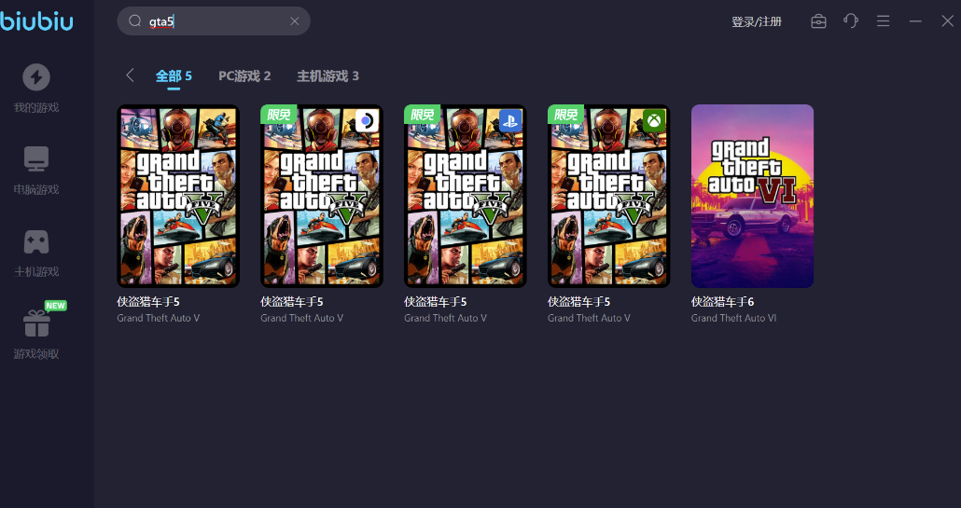Switch to the PC游戏 2 tab

tap(244, 76)
